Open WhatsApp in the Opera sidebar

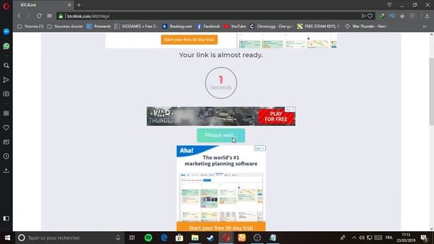click(x=6, y=46)
